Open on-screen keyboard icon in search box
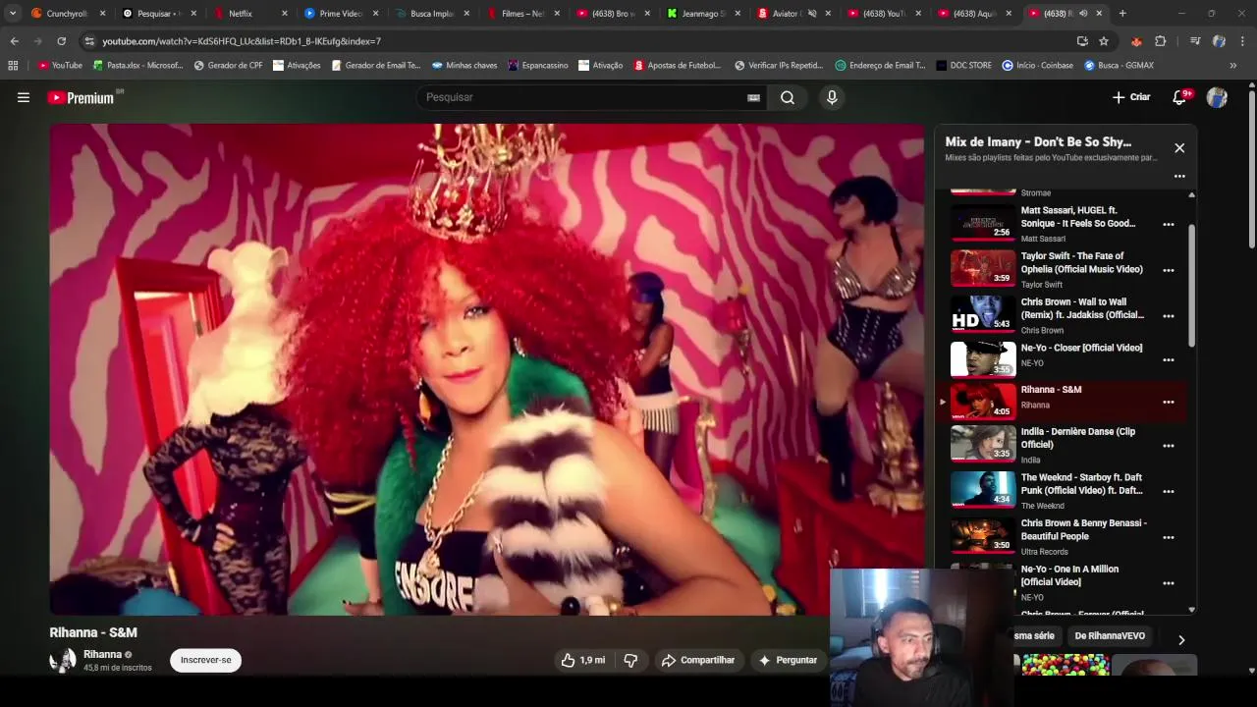 tap(753, 97)
